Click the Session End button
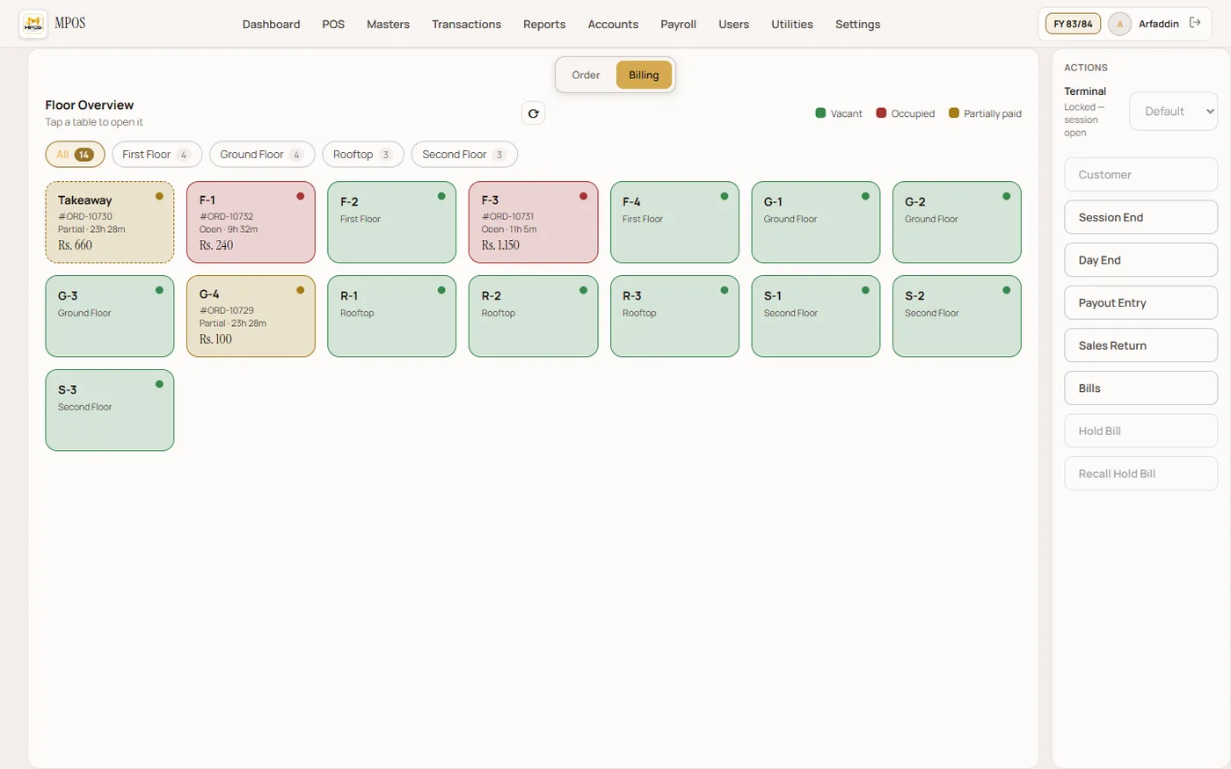The height and width of the screenshot is (769, 1231). coord(1140,217)
